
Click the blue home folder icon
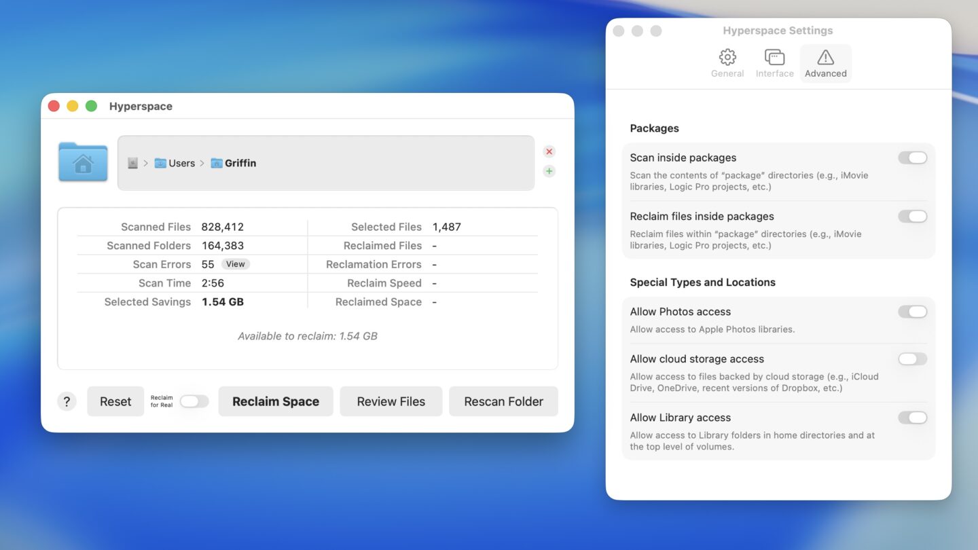82,162
